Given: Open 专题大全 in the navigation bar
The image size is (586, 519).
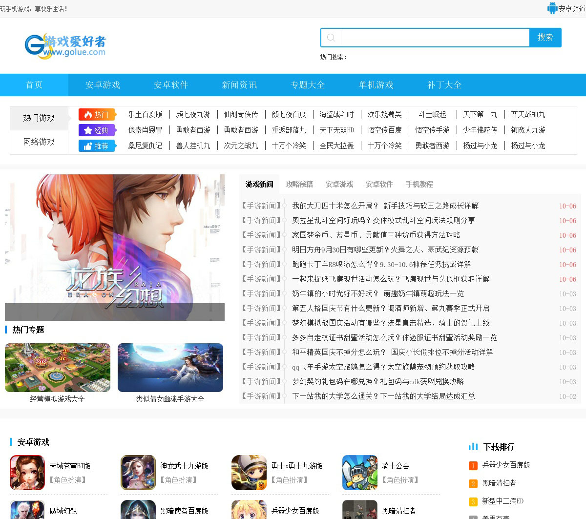Looking at the screenshot, I should (308, 85).
